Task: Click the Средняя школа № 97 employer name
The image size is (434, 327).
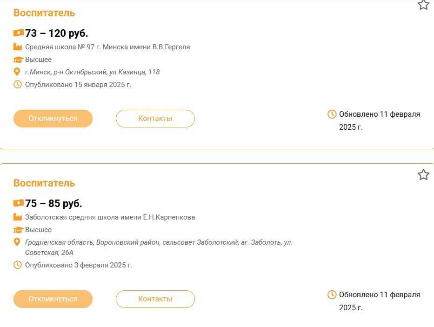Action: coord(107,47)
